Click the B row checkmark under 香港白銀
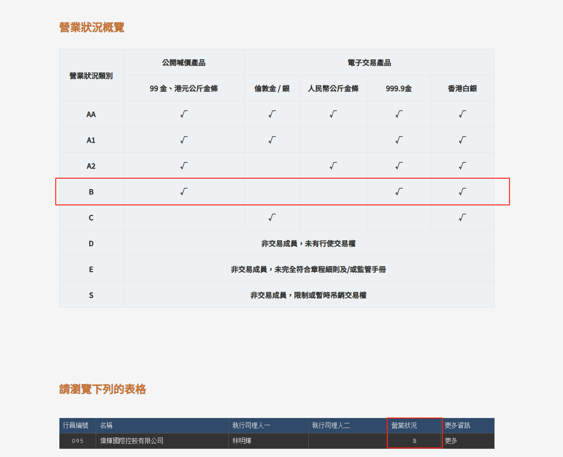This screenshot has width=563, height=457. pos(462,192)
